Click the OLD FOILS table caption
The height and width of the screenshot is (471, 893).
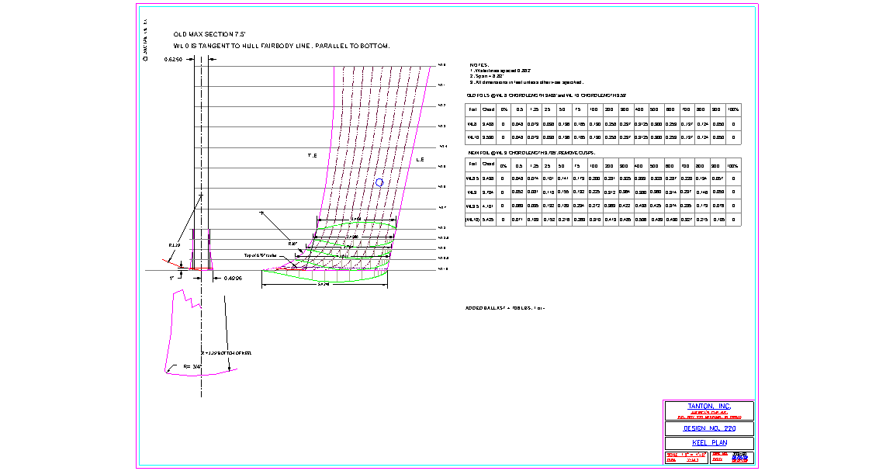click(x=546, y=95)
